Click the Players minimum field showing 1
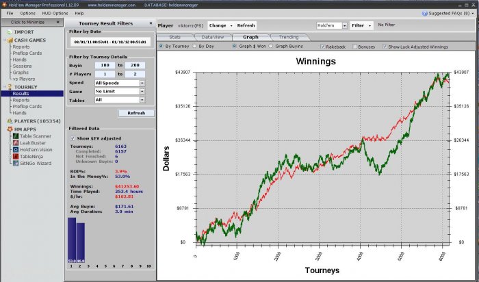Screen dimensions: 479x282 105,74
